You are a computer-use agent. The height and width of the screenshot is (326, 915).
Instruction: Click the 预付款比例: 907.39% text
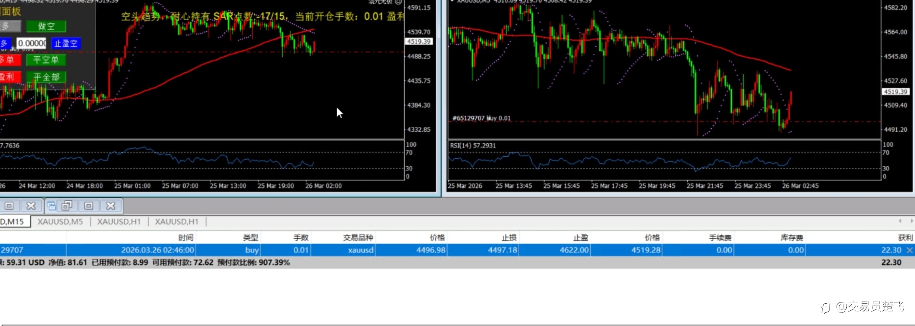[253, 263]
